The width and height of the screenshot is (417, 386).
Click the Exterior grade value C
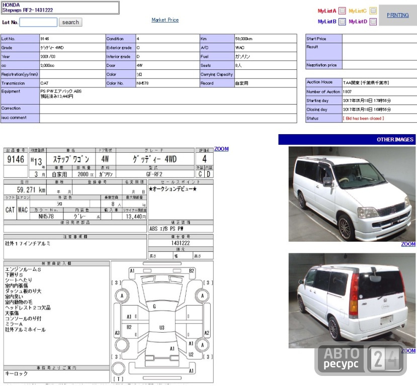click(138, 48)
